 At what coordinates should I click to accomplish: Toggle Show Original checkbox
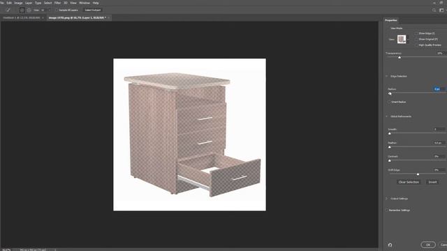(416, 39)
